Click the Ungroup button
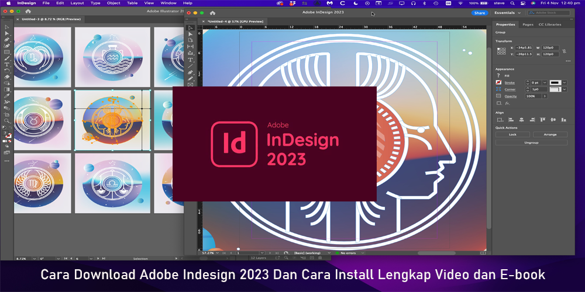 coord(531,142)
